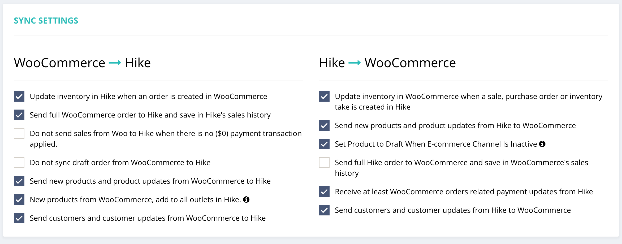Screen dimensions: 622x244
Task: Tick Do not sync draft order checkbox
Action: (19, 162)
